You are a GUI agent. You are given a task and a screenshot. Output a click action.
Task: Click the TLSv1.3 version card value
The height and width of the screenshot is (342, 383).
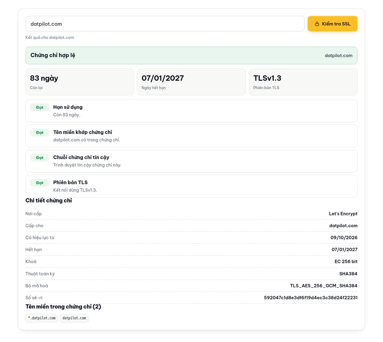pyautogui.click(x=267, y=78)
